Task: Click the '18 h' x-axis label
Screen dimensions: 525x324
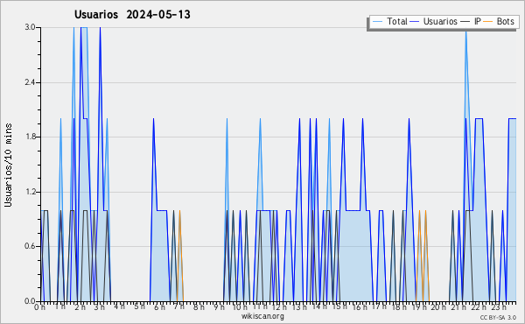Action: (399, 306)
